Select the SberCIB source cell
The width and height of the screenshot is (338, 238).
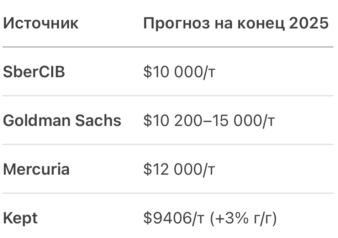click(34, 72)
